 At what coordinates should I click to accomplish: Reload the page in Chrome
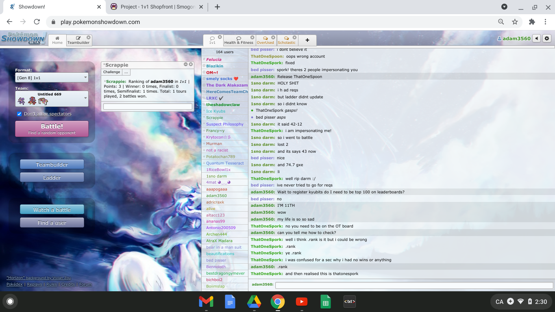point(37,22)
